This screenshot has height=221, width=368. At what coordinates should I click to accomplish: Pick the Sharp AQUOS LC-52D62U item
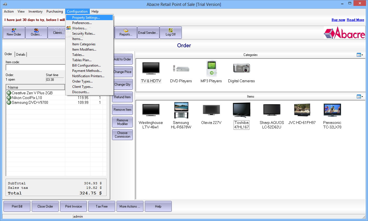tap(272, 110)
